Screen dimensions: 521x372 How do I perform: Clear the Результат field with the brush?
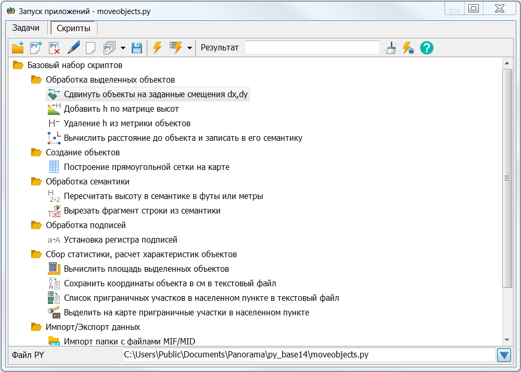pyautogui.click(x=391, y=47)
